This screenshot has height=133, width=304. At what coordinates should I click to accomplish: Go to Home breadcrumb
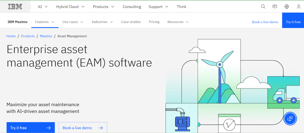[x=11, y=36]
